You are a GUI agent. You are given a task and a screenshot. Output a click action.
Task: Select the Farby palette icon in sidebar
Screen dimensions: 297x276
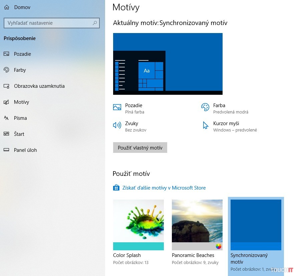[6, 70]
